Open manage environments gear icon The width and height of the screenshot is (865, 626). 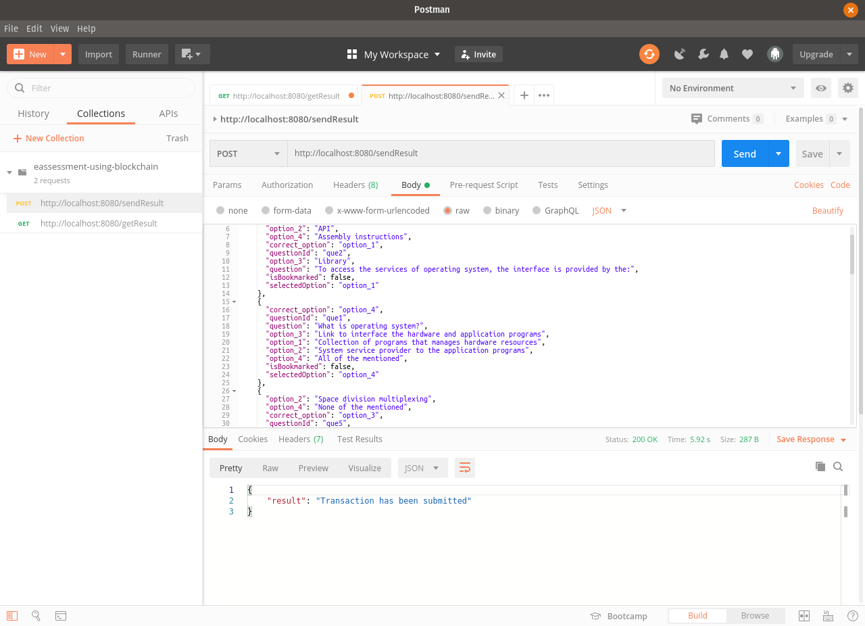[x=847, y=88]
